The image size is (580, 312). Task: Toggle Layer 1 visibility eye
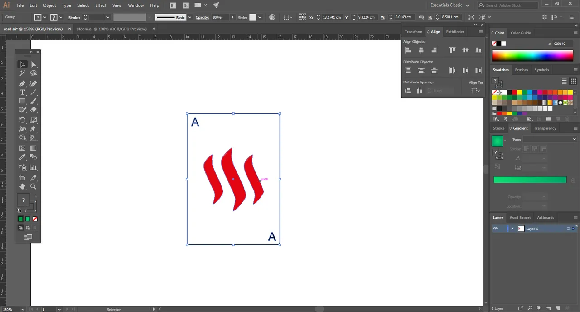[495, 229]
